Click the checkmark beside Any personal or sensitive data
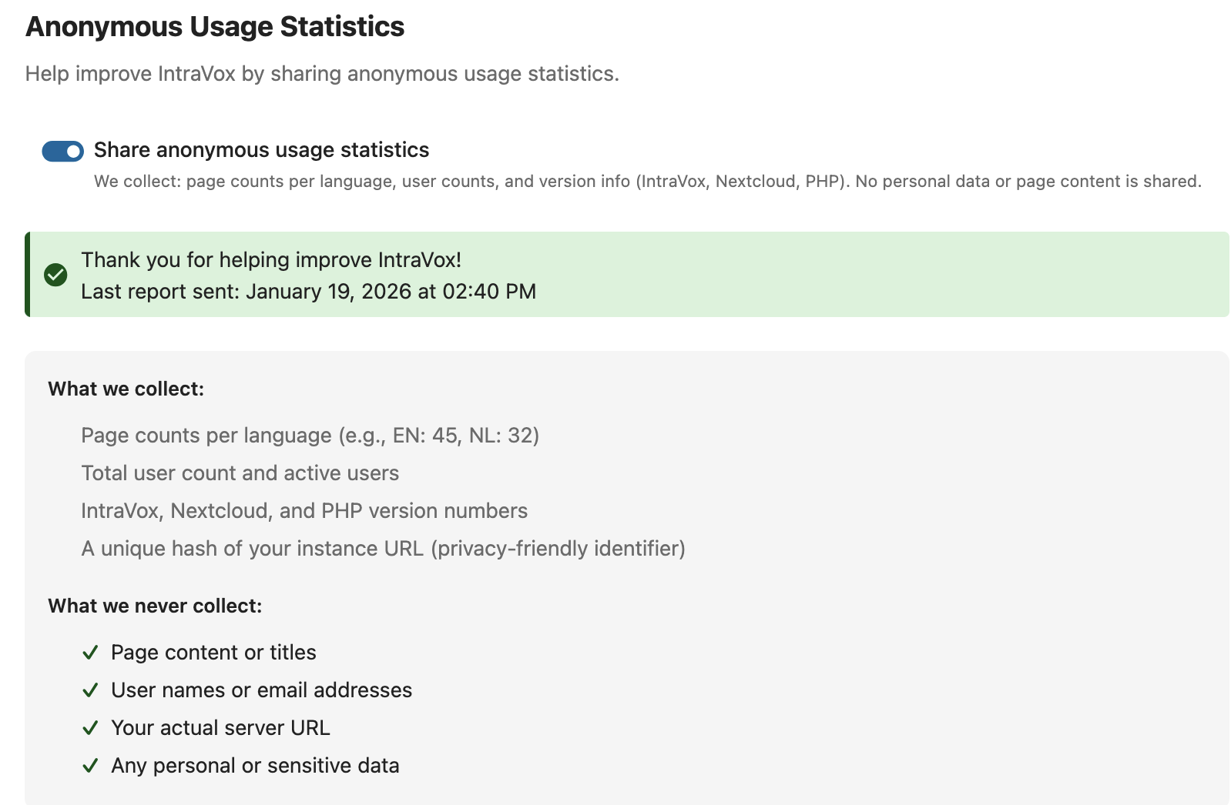The image size is (1231, 805). [x=90, y=766]
